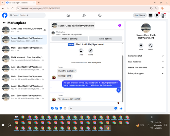Open Windows Start menu
Image resolution: width=170 pixels, height=136 pixels.
point(3,125)
